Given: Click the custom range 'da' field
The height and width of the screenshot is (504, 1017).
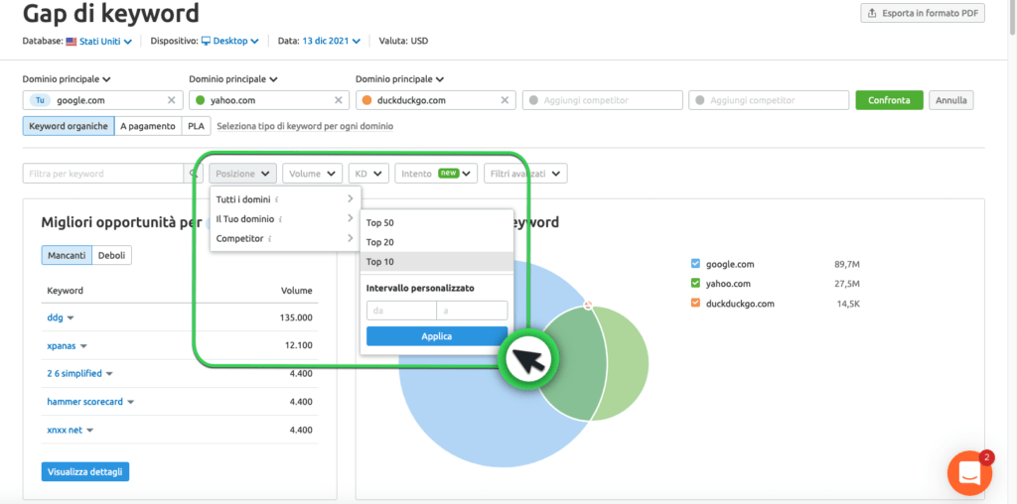Looking at the screenshot, I should click(x=401, y=311).
